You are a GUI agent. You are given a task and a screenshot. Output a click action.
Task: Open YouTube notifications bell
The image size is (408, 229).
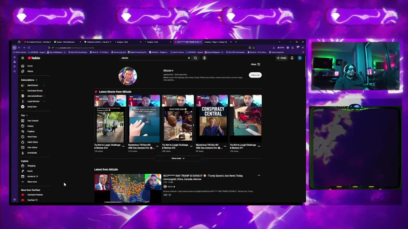coord(292,58)
